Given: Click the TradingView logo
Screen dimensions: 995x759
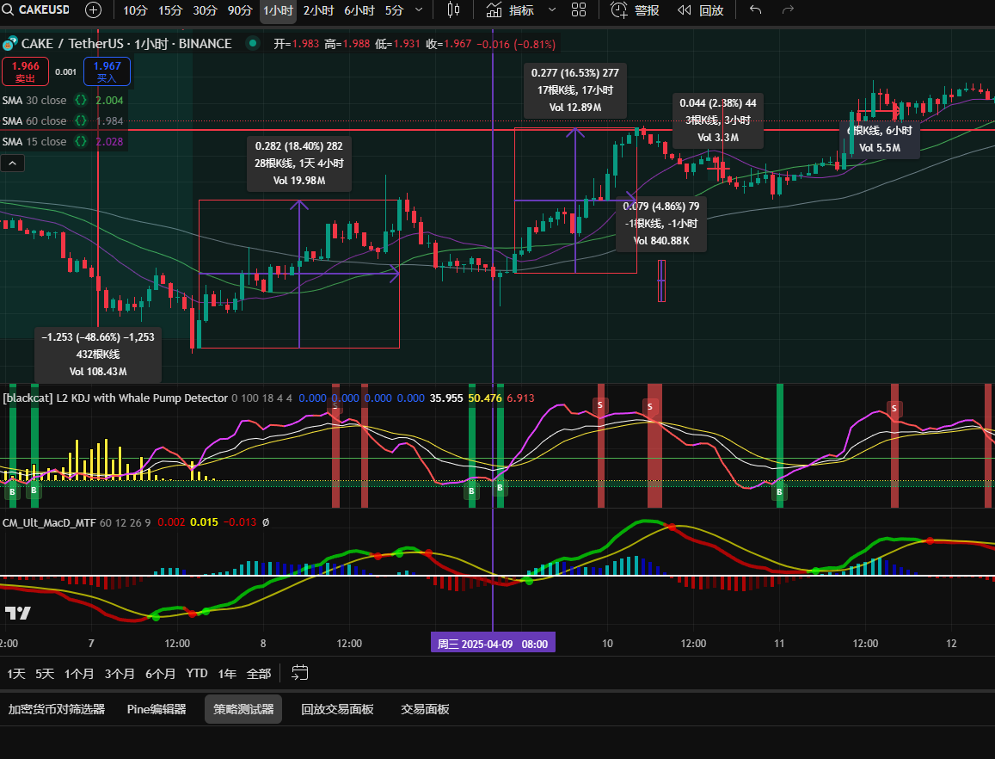Looking at the screenshot, I should click(x=18, y=613).
